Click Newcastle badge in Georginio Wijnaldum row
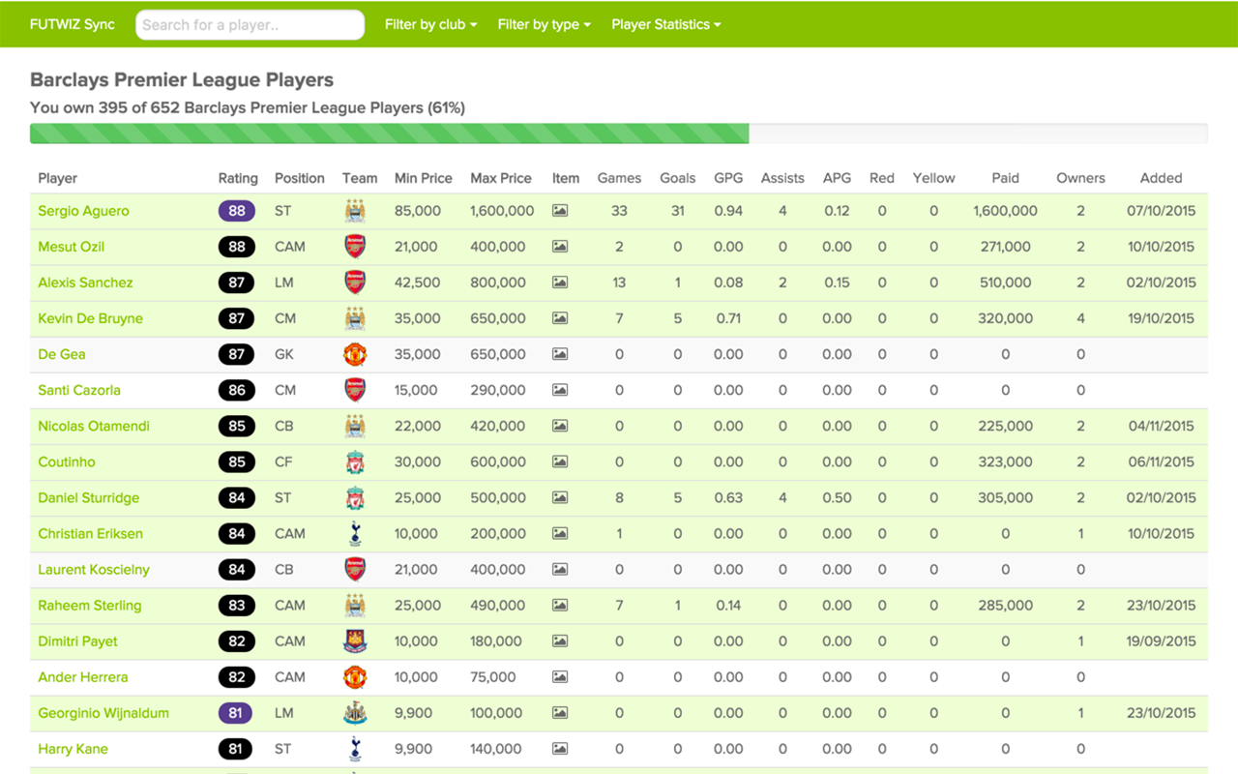The width and height of the screenshot is (1238, 774). point(355,712)
